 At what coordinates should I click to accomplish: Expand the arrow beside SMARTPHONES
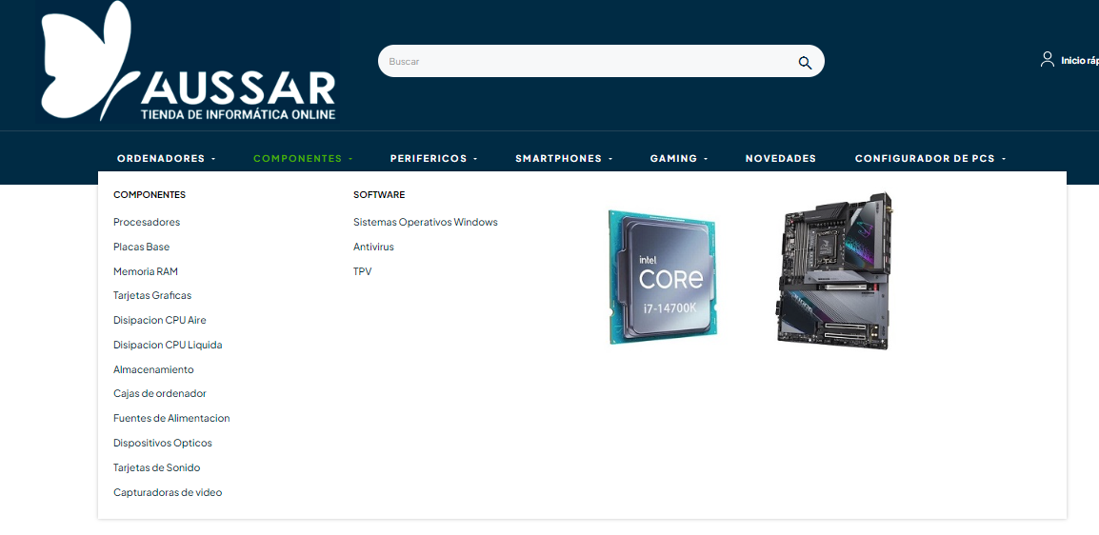click(x=610, y=159)
